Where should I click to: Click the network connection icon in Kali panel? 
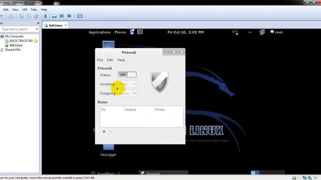pyautogui.click(x=262, y=32)
